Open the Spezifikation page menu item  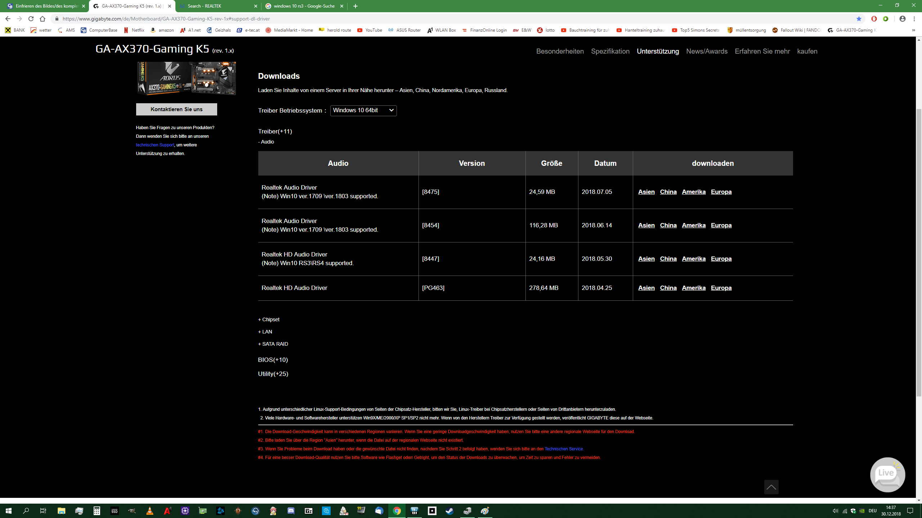click(610, 51)
